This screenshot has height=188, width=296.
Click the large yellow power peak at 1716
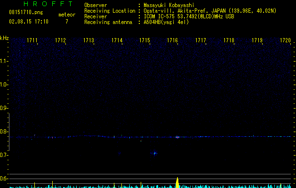[177, 182]
